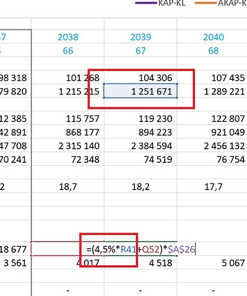Click the formula edit cell with $A$26
Image resolution: width=247 pixels, height=296 pixels.
(x=141, y=249)
